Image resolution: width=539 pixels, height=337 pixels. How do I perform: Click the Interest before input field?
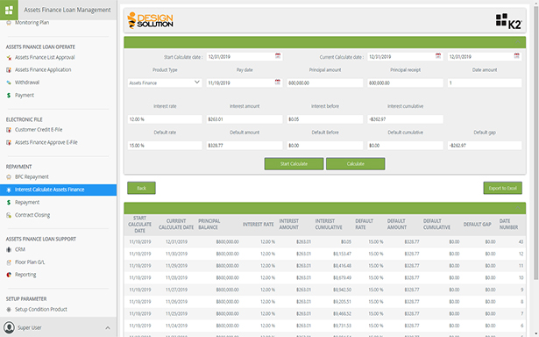tap(325, 119)
